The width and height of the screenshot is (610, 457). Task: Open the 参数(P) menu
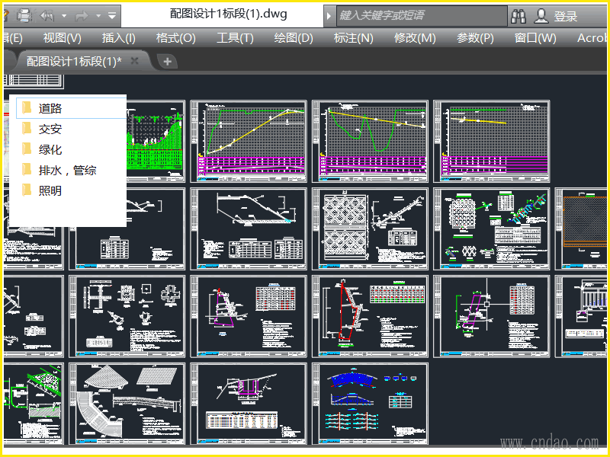[475, 38]
